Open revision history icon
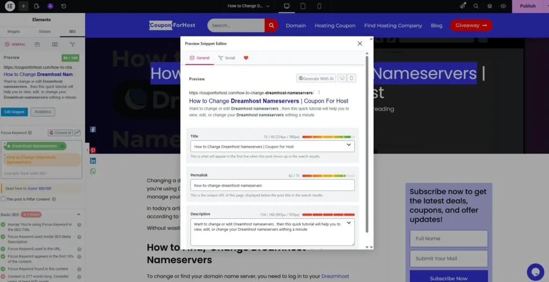This screenshot has width=549, height=282. [64, 6]
